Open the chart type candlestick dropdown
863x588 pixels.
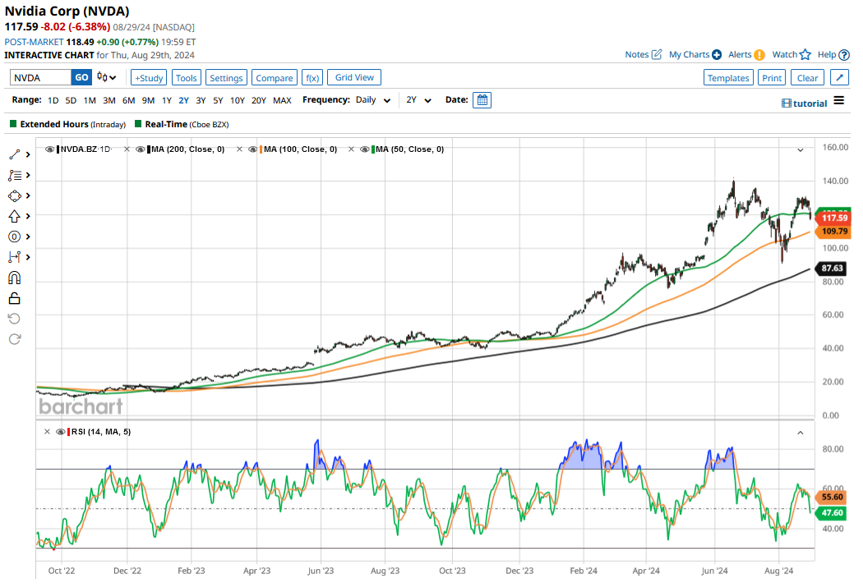pos(106,78)
